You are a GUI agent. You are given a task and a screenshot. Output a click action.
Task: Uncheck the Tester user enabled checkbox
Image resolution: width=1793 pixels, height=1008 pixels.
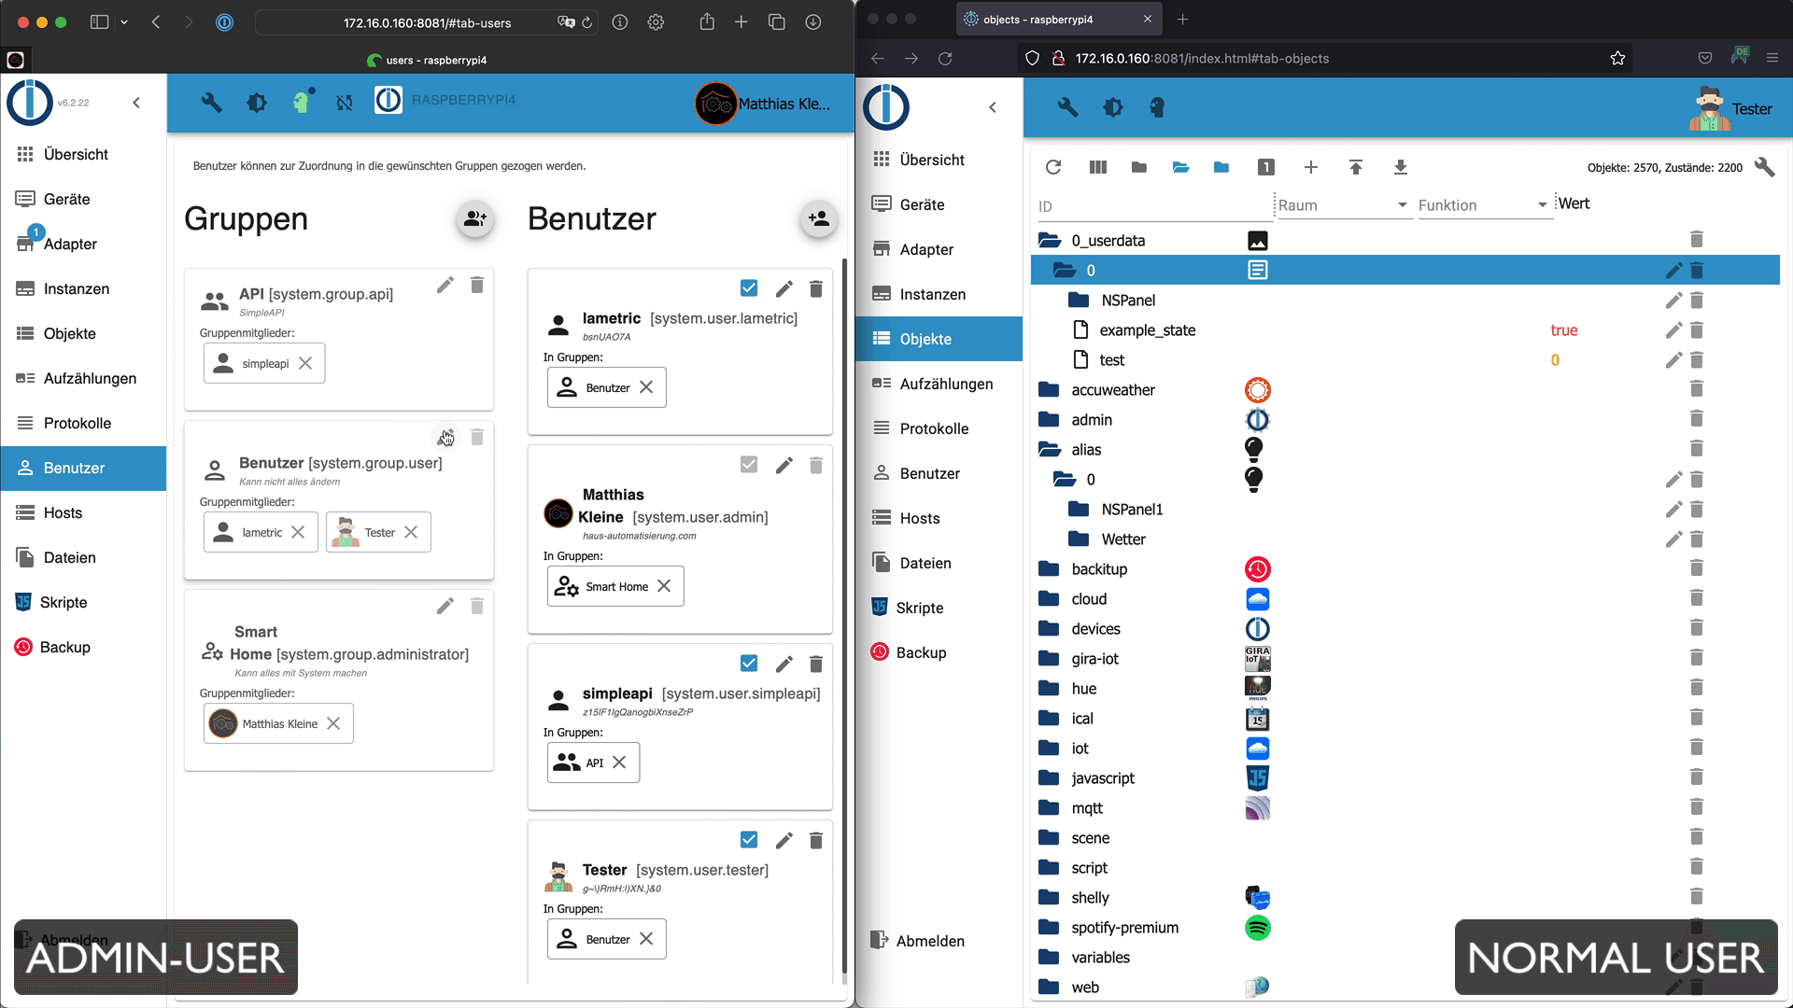tap(749, 840)
